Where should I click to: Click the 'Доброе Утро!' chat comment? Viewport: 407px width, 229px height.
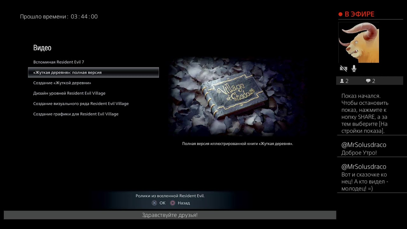[x=359, y=153]
